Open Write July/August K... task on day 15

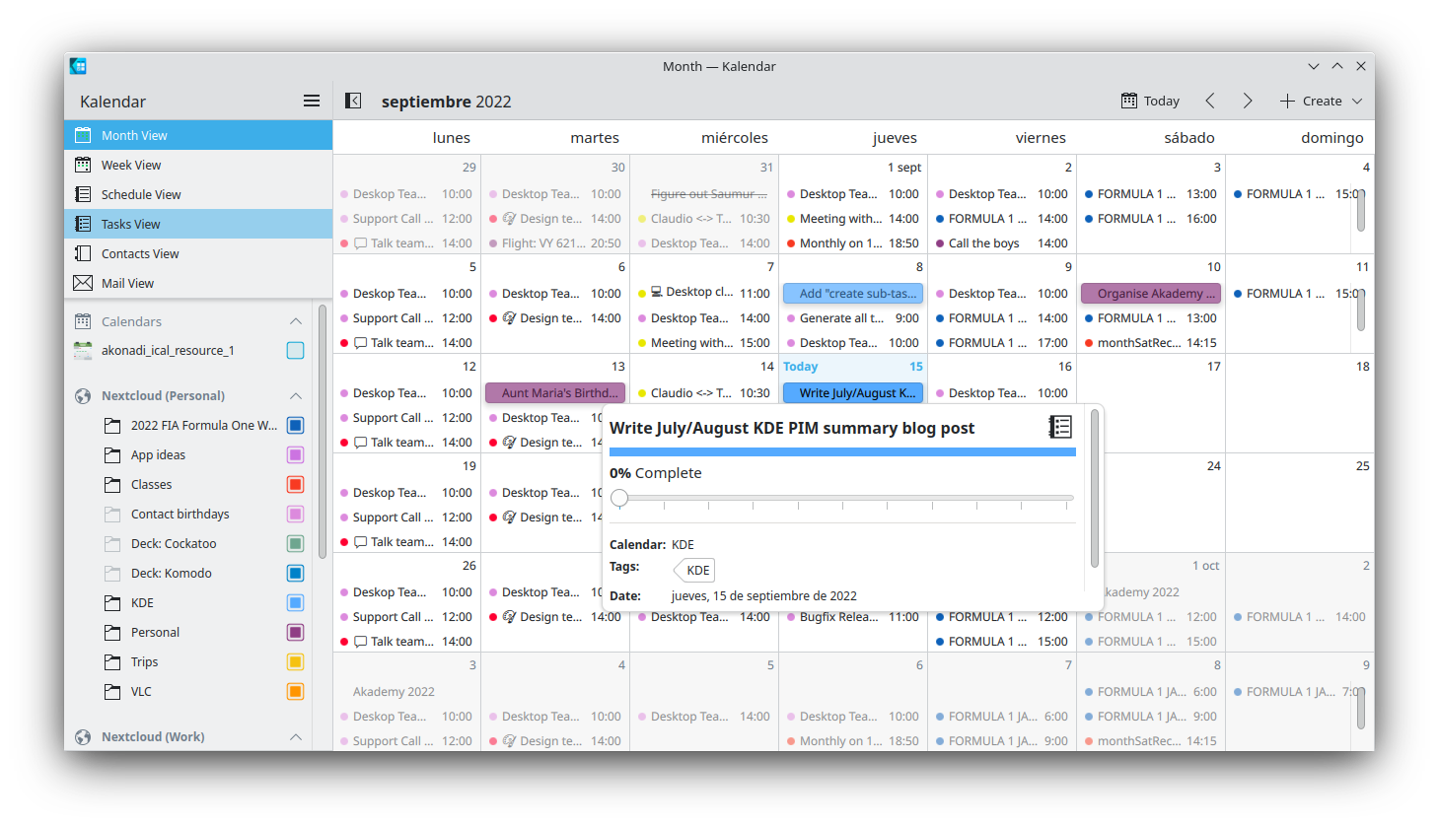[x=853, y=392]
